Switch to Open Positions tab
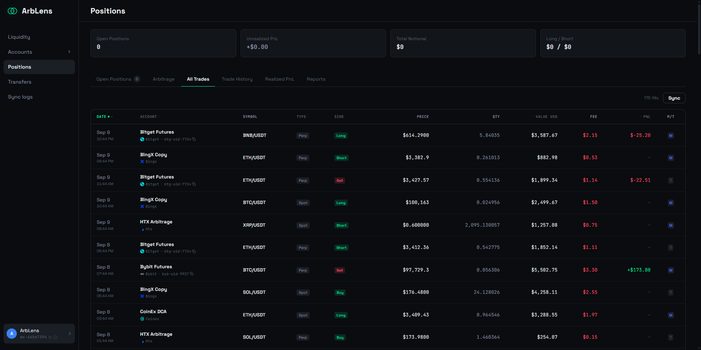This screenshot has width=701, height=350. 118,79
